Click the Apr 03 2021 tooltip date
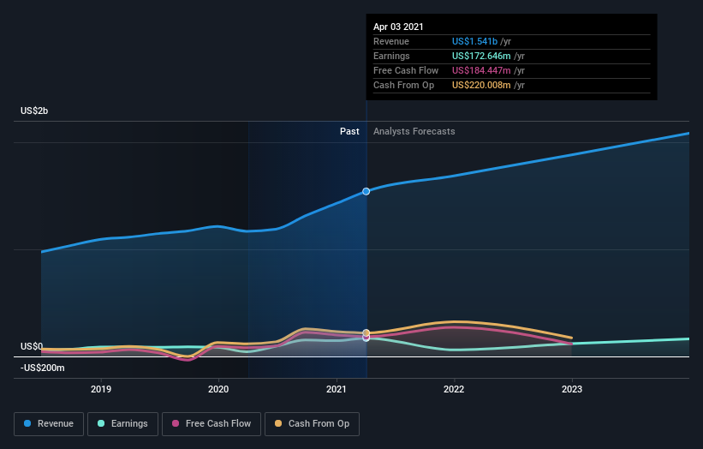Viewport: 703px width, 449px height. coord(398,27)
